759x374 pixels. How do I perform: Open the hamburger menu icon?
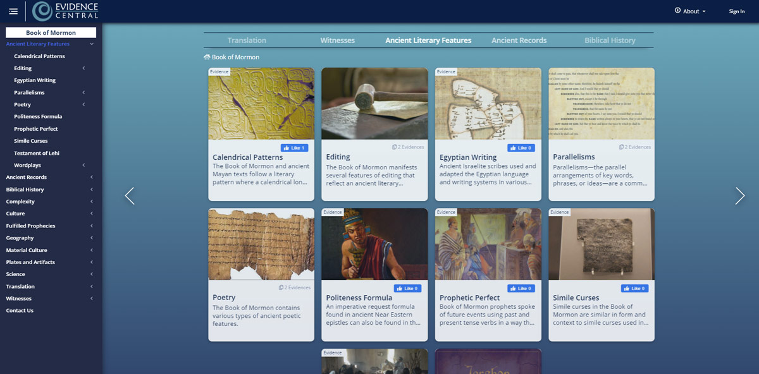pos(13,11)
